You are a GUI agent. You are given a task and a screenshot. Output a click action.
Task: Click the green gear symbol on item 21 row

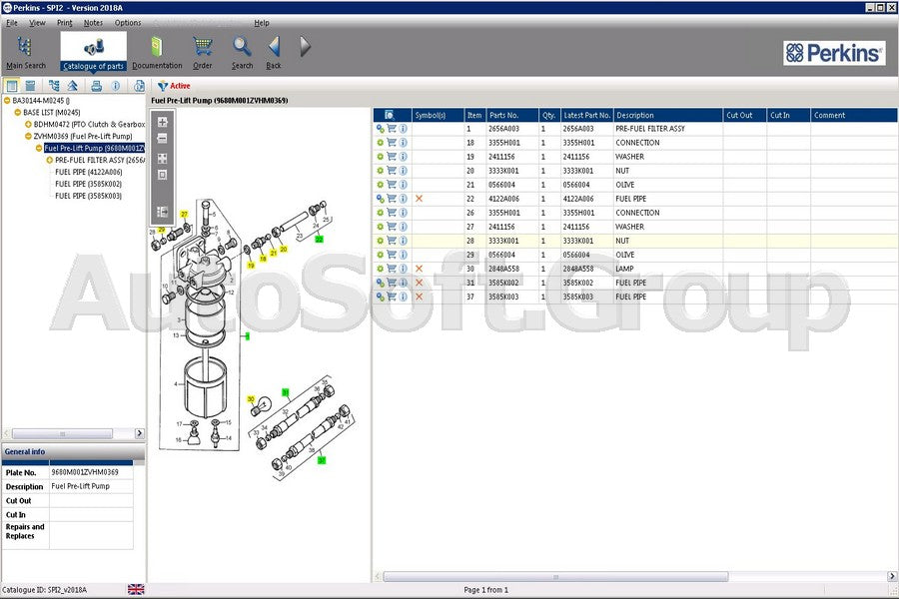pos(382,185)
